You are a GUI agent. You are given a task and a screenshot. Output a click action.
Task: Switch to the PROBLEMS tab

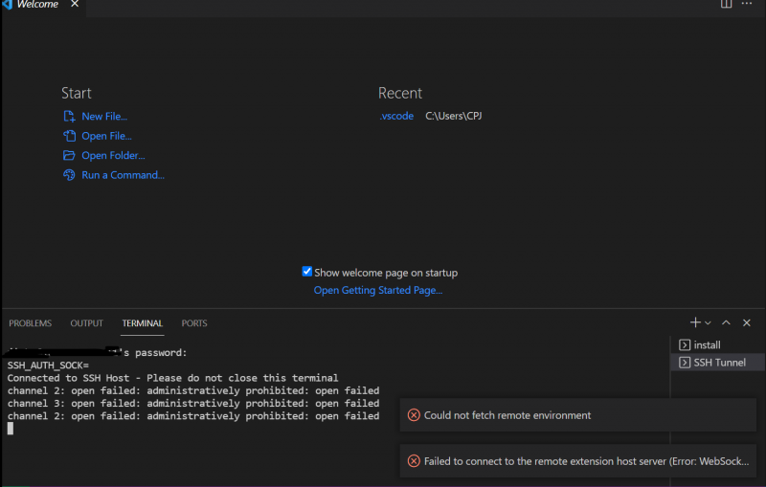(31, 323)
